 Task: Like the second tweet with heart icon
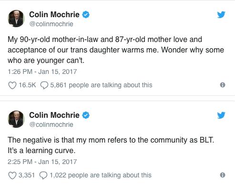click(x=12, y=175)
